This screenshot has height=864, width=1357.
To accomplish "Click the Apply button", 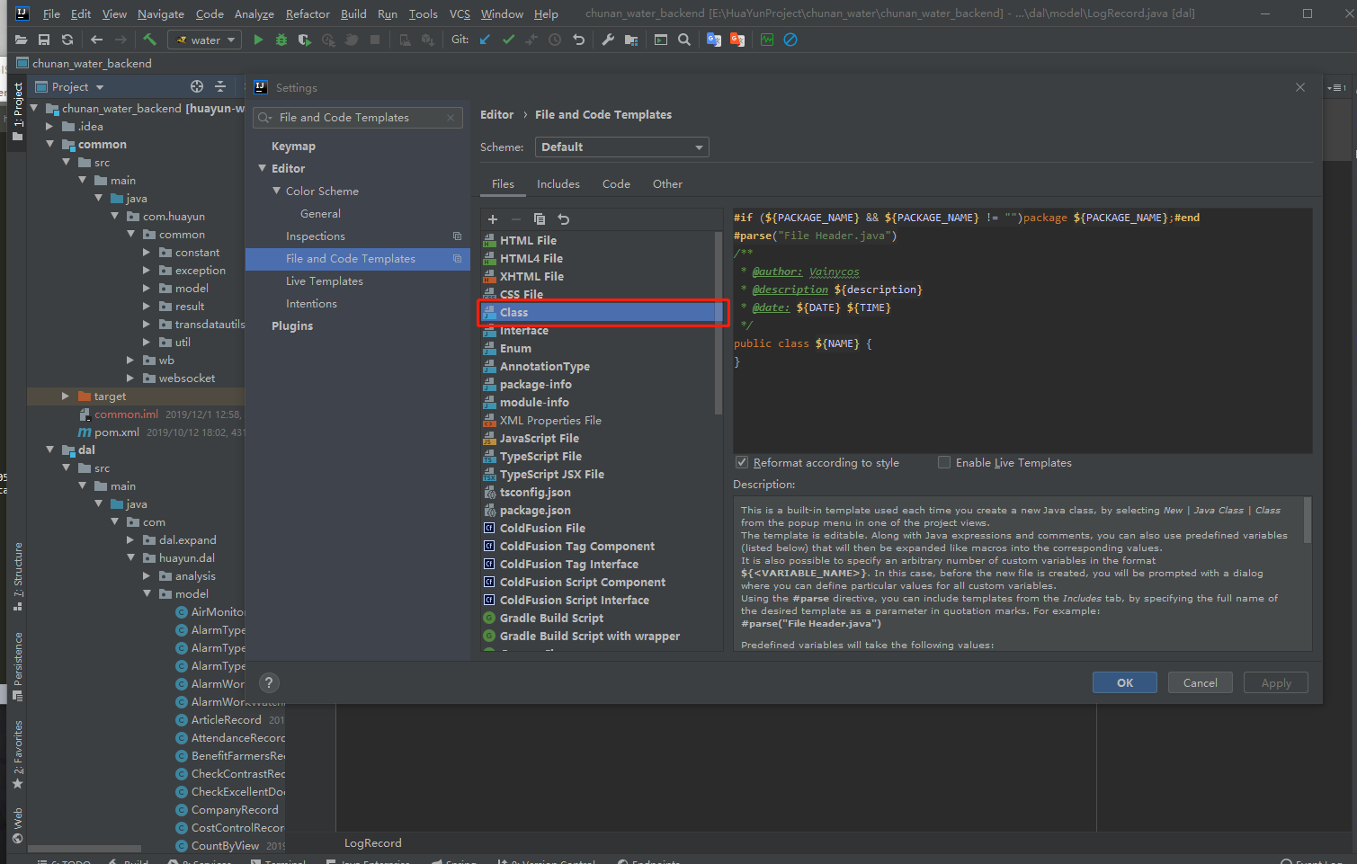I will pyautogui.click(x=1276, y=682).
